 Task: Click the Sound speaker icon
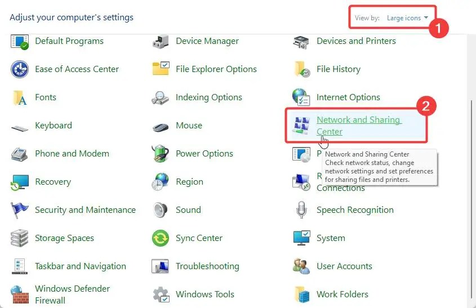coord(160,210)
